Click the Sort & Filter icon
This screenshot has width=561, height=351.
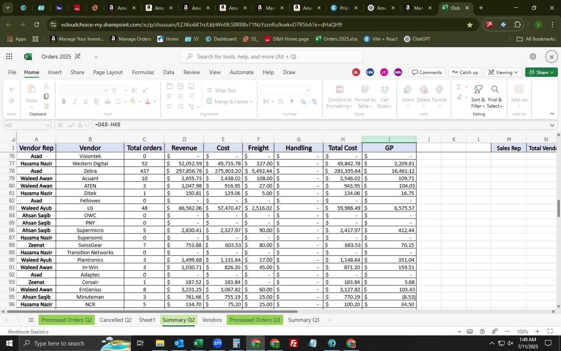point(478,90)
